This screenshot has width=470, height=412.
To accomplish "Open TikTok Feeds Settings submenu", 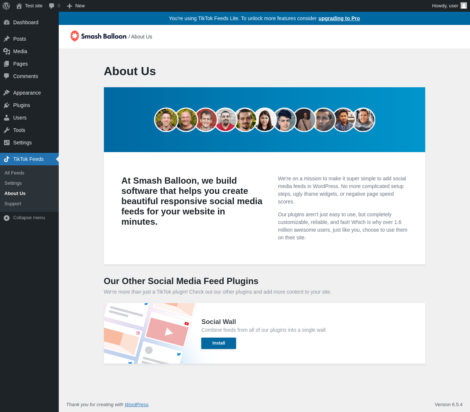I will tap(13, 183).
